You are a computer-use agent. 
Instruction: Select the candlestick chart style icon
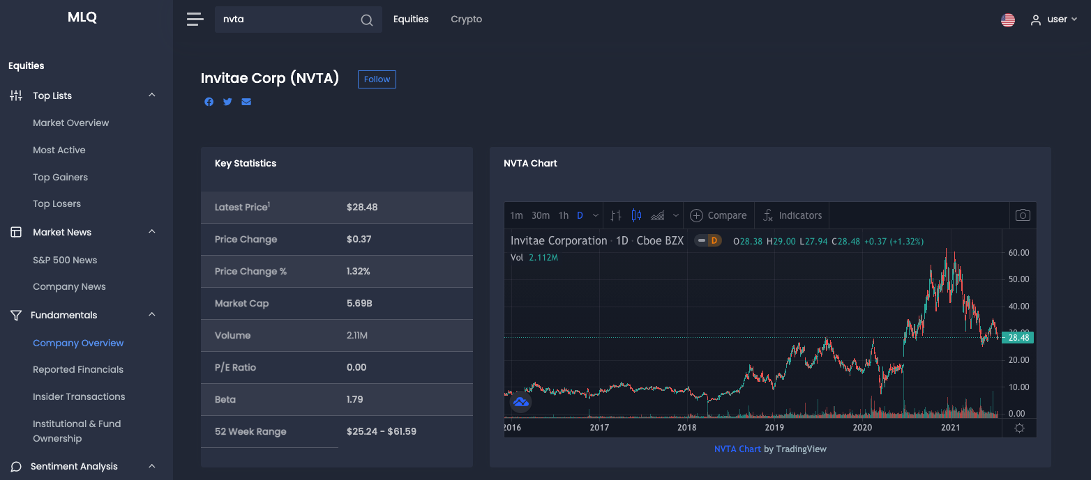[636, 215]
